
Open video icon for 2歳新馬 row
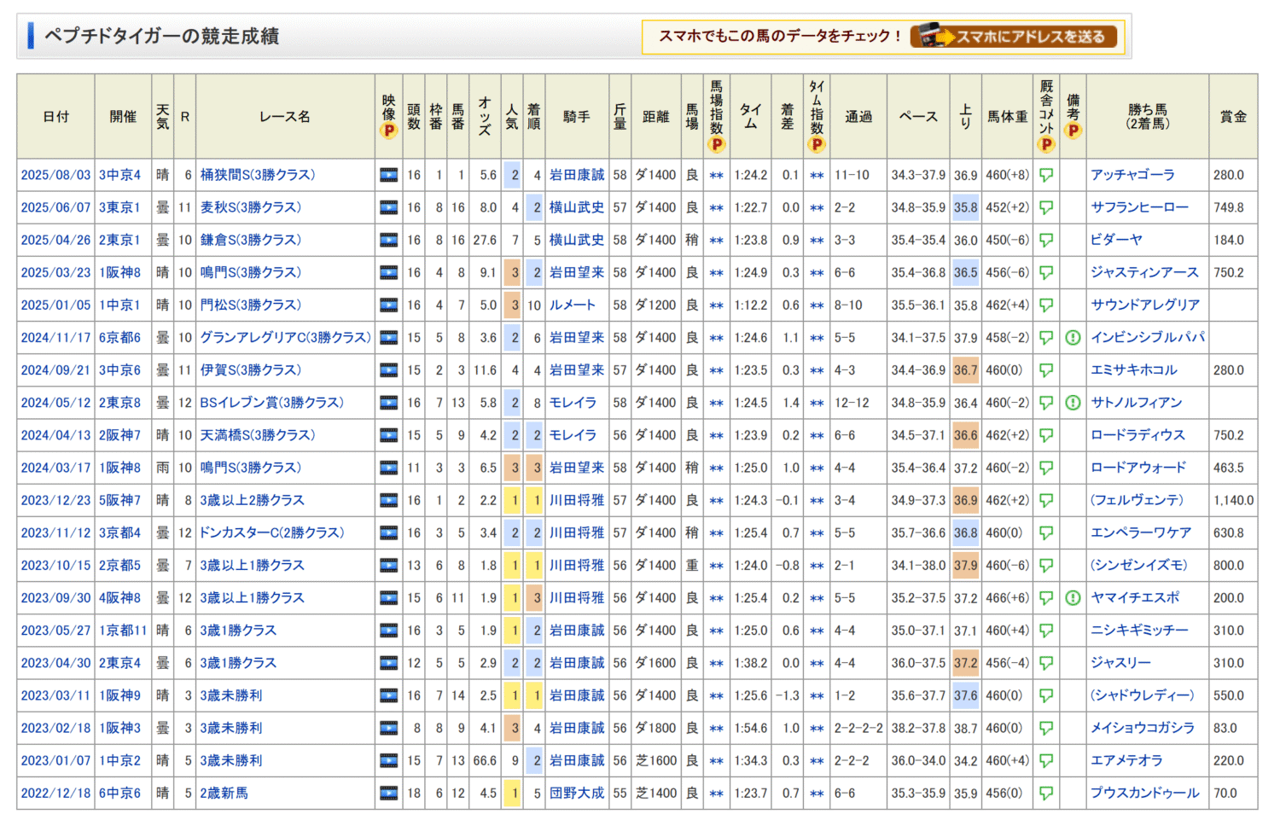pyautogui.click(x=388, y=794)
